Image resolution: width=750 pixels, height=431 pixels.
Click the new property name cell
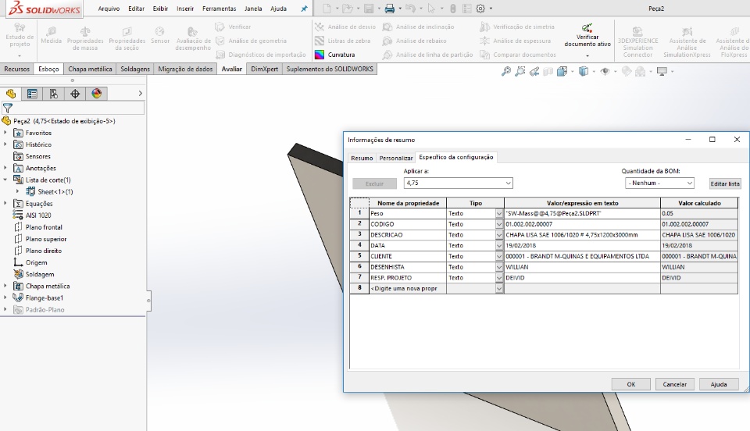coord(408,289)
